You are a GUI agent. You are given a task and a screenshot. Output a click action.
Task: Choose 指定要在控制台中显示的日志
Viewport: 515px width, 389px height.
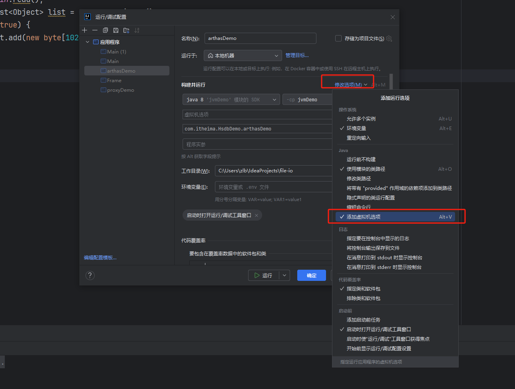pos(395,239)
